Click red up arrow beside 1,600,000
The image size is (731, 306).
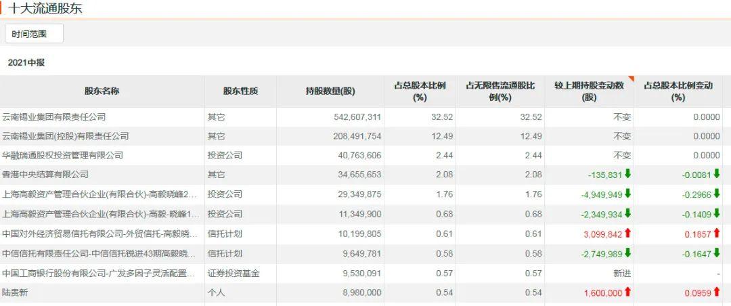coord(627,292)
